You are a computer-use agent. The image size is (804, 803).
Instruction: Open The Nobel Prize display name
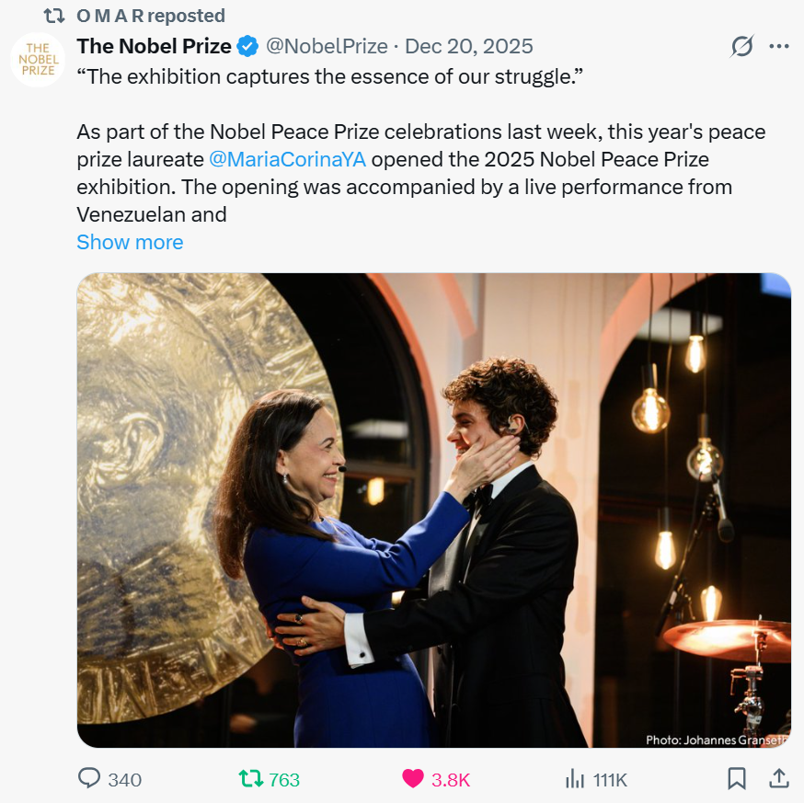point(154,46)
